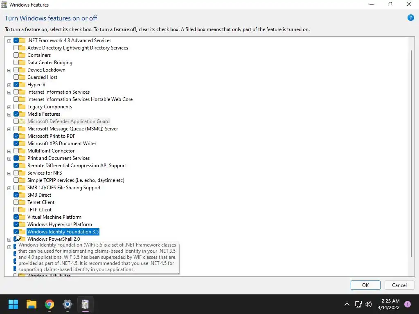The image size is (419, 314).
Task: Expand the Device Lockdown node
Action: pos(9,70)
